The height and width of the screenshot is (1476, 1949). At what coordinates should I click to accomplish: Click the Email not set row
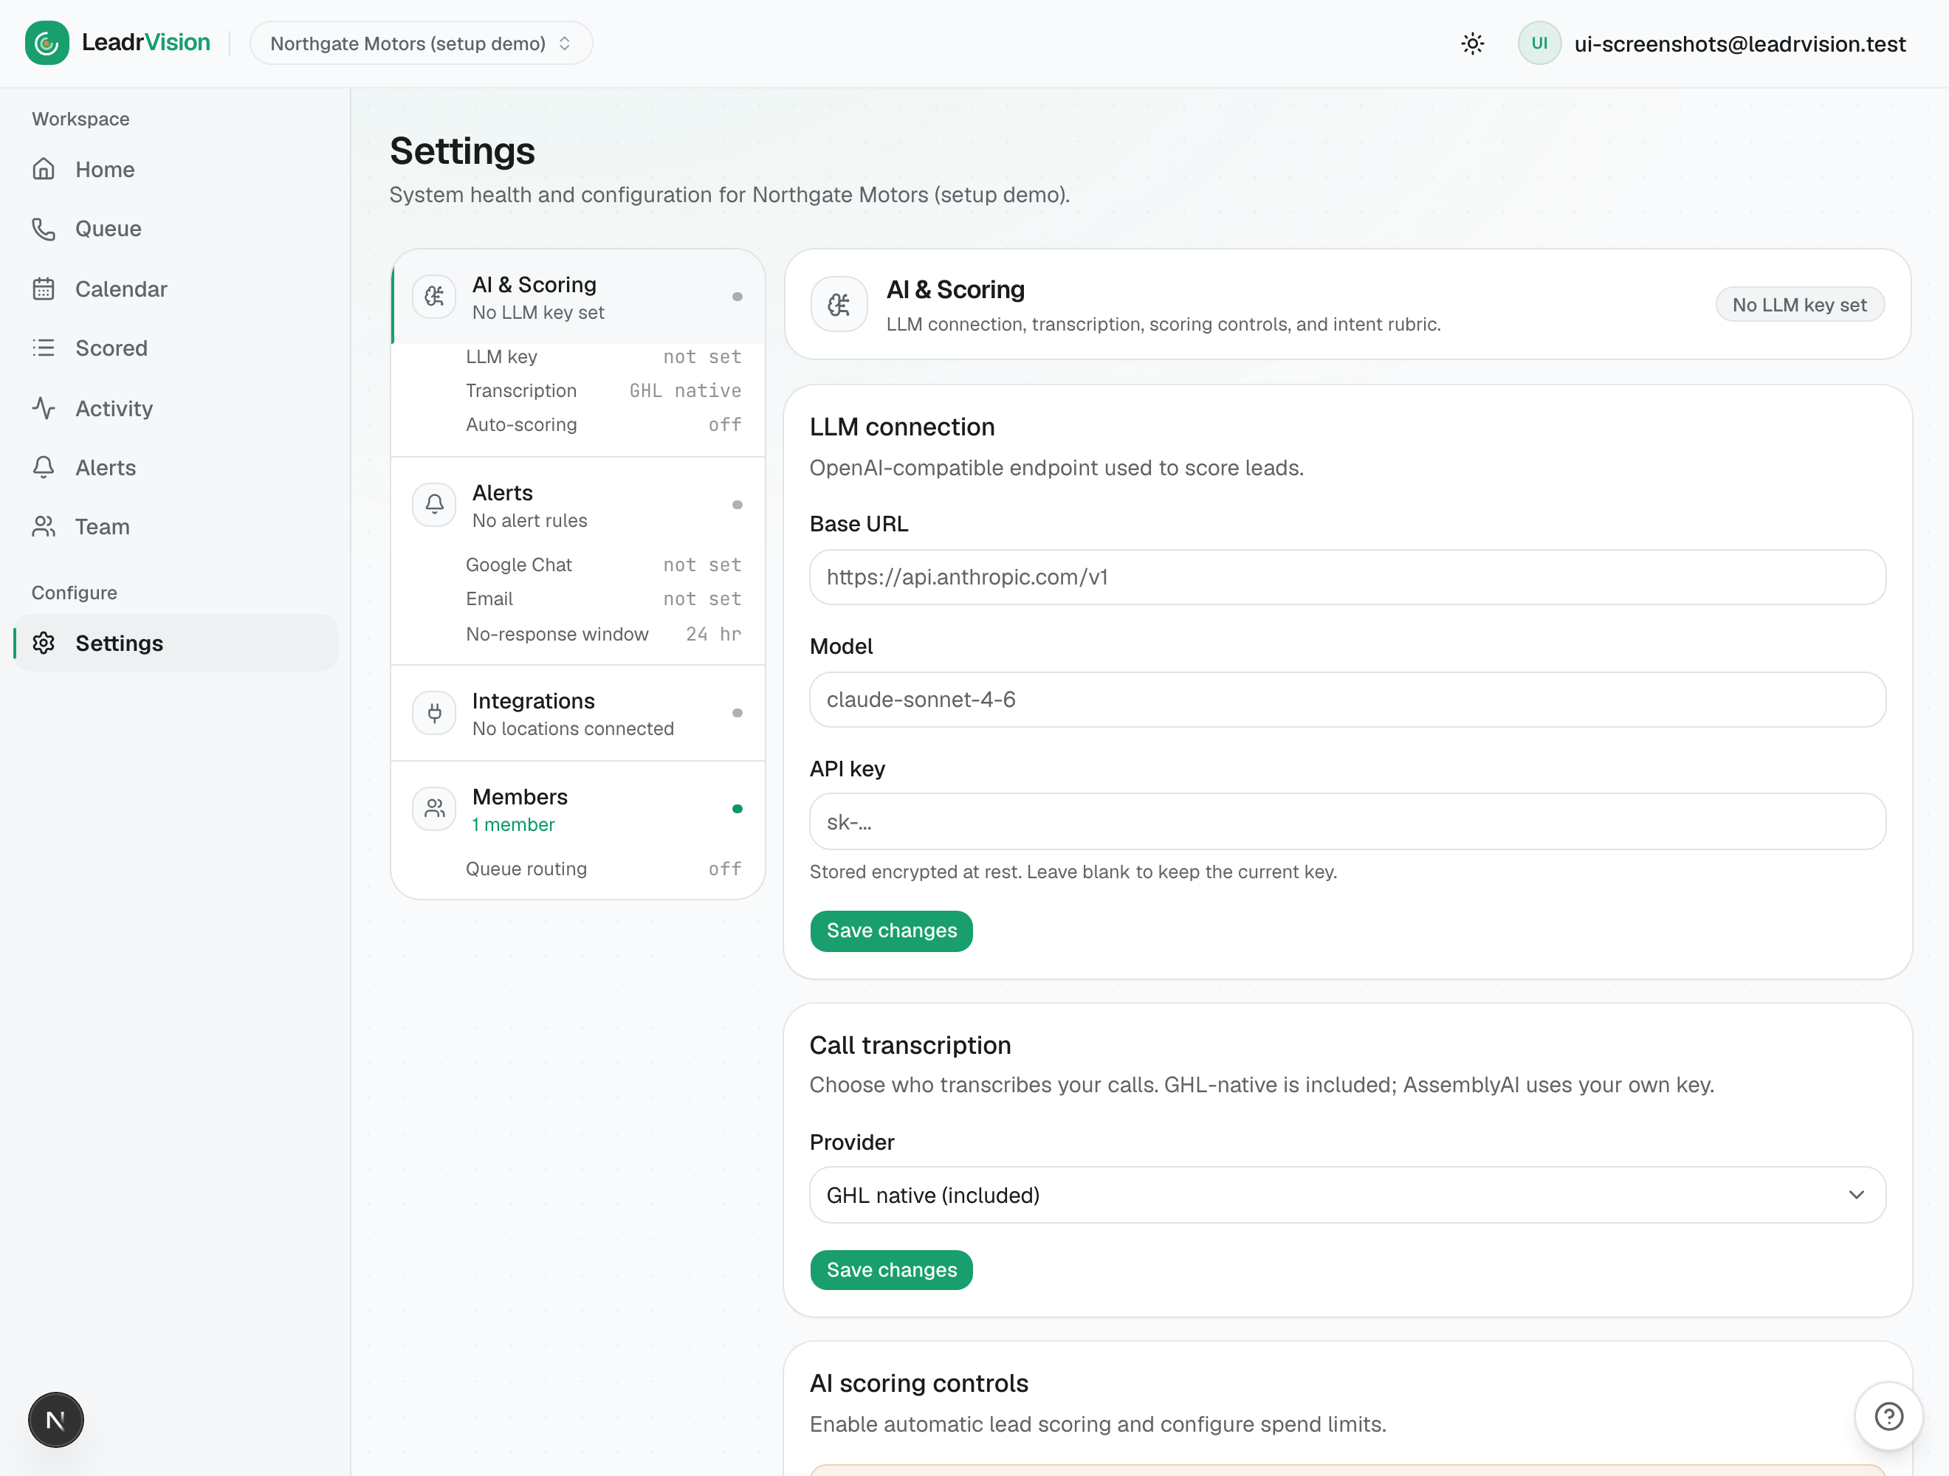point(604,599)
